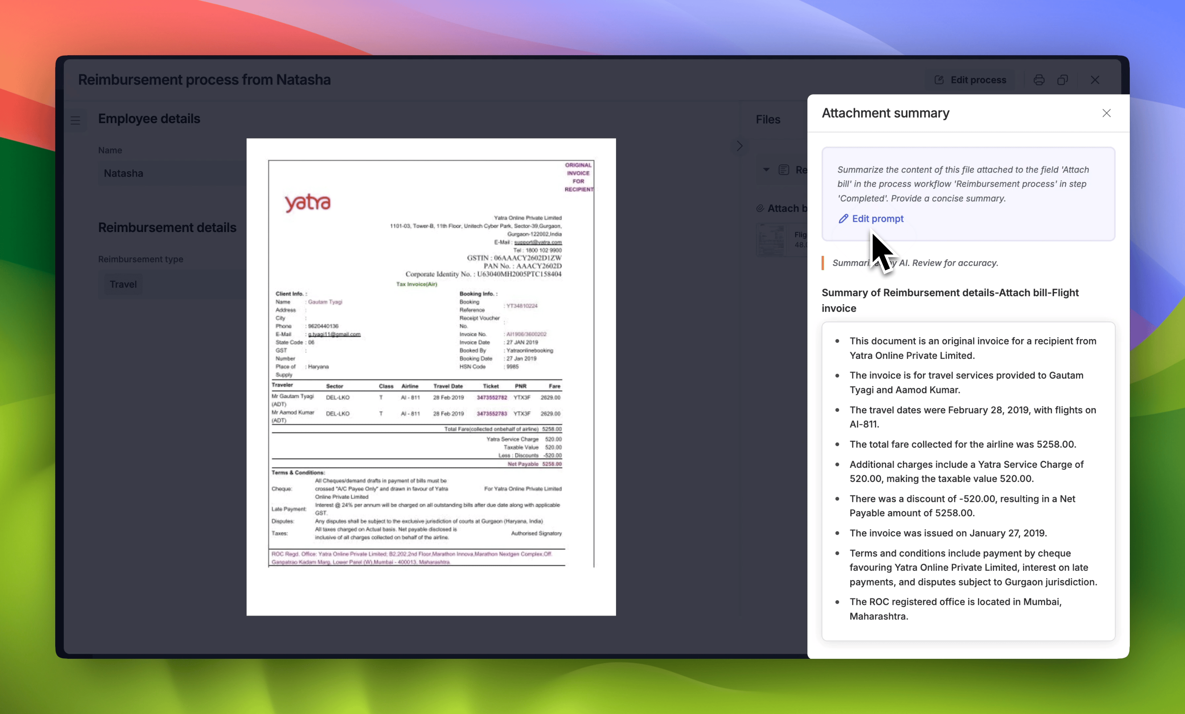Collapse the section using the disclosure triangle
This screenshot has height=714, width=1185.
coord(766,170)
